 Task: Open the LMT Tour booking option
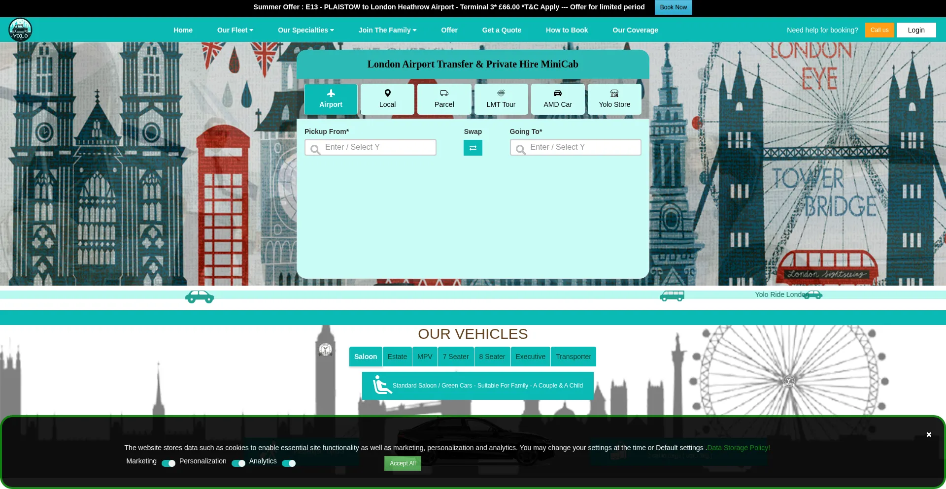[501, 99]
